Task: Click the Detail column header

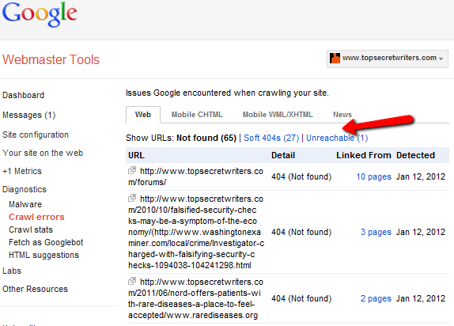Action: pyautogui.click(x=283, y=155)
